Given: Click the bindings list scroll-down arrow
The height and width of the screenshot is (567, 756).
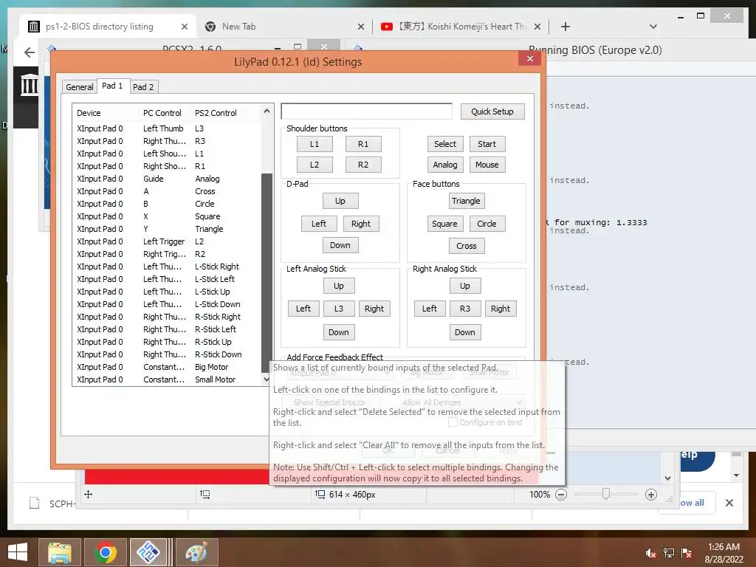Looking at the screenshot, I should (x=267, y=379).
